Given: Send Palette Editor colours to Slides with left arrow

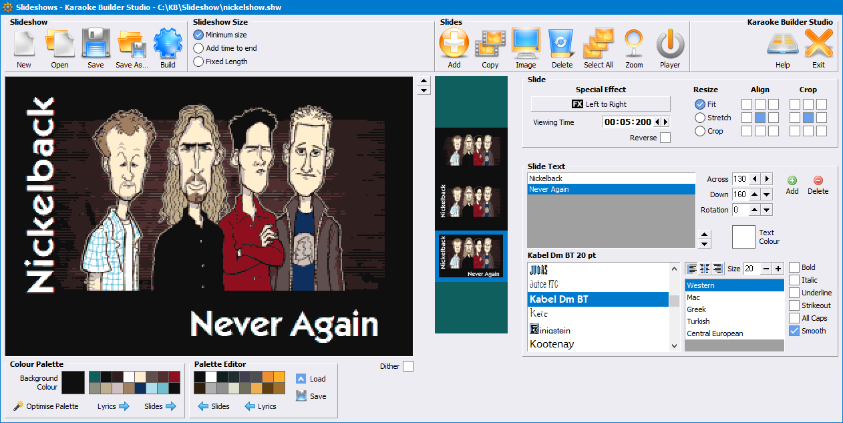Looking at the screenshot, I should point(214,406).
